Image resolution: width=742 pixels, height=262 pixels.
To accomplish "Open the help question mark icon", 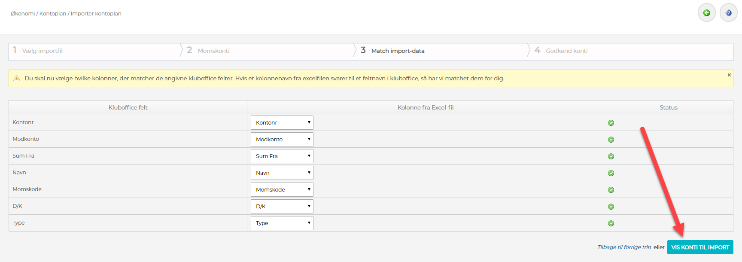I will pos(728,13).
